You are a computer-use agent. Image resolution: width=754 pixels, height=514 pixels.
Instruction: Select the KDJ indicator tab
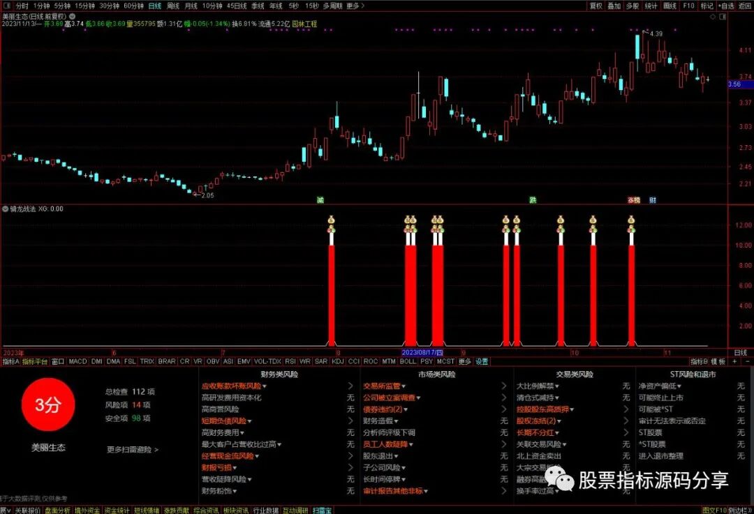pos(338,361)
